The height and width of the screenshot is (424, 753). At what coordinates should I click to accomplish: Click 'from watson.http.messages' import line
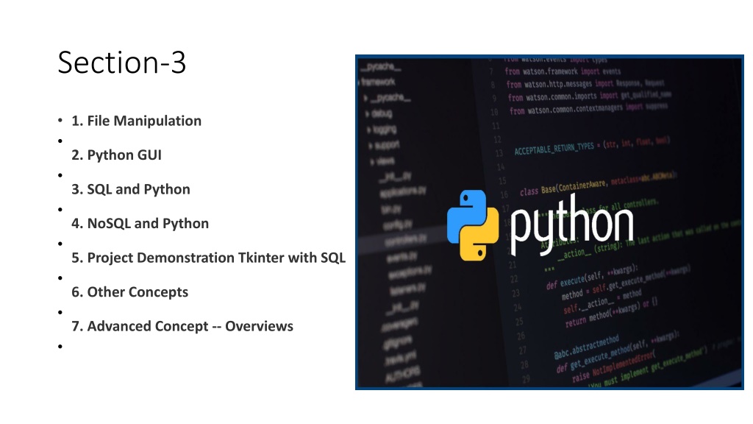[585, 84]
